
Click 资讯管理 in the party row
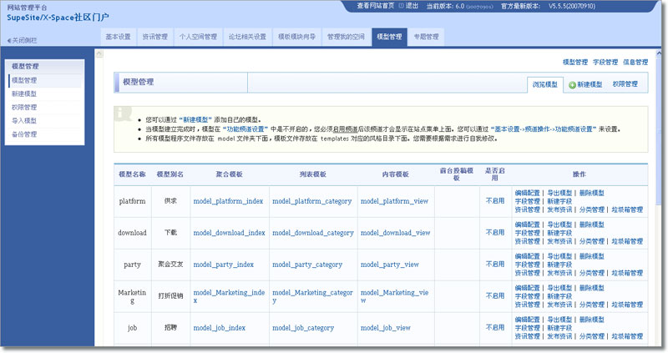click(x=527, y=273)
